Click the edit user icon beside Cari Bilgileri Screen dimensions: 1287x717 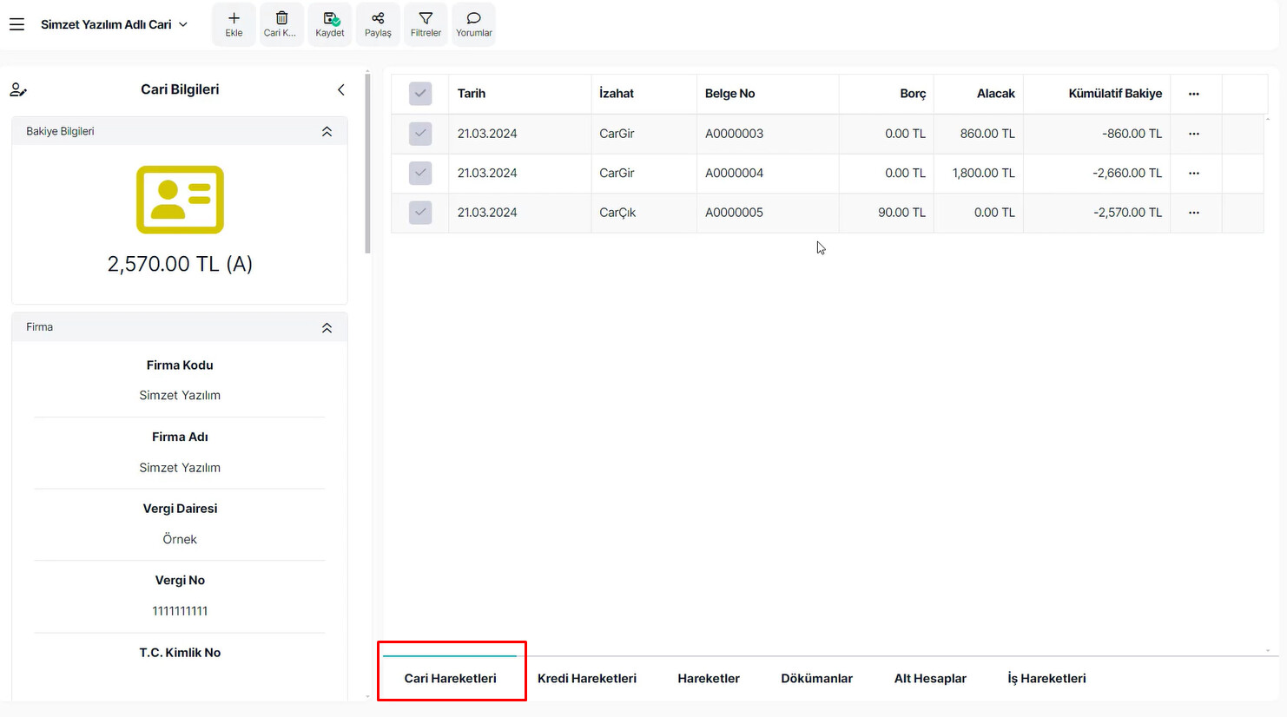coord(18,89)
